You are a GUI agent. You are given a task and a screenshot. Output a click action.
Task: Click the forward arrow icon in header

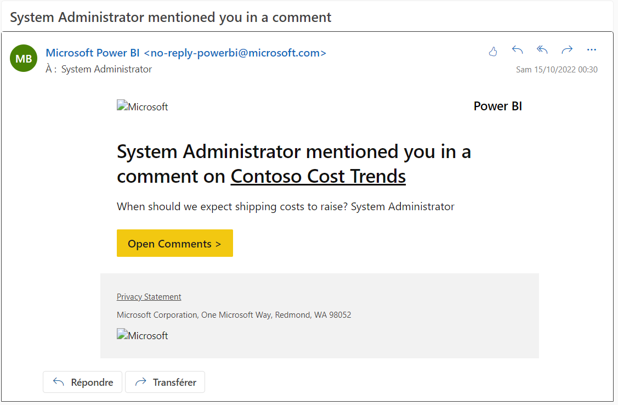[x=567, y=50]
